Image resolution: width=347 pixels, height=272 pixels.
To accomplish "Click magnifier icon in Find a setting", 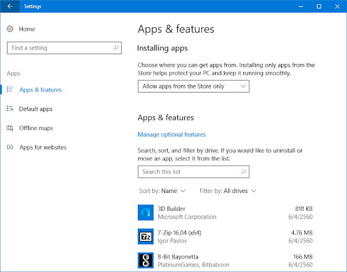I will click(x=115, y=48).
